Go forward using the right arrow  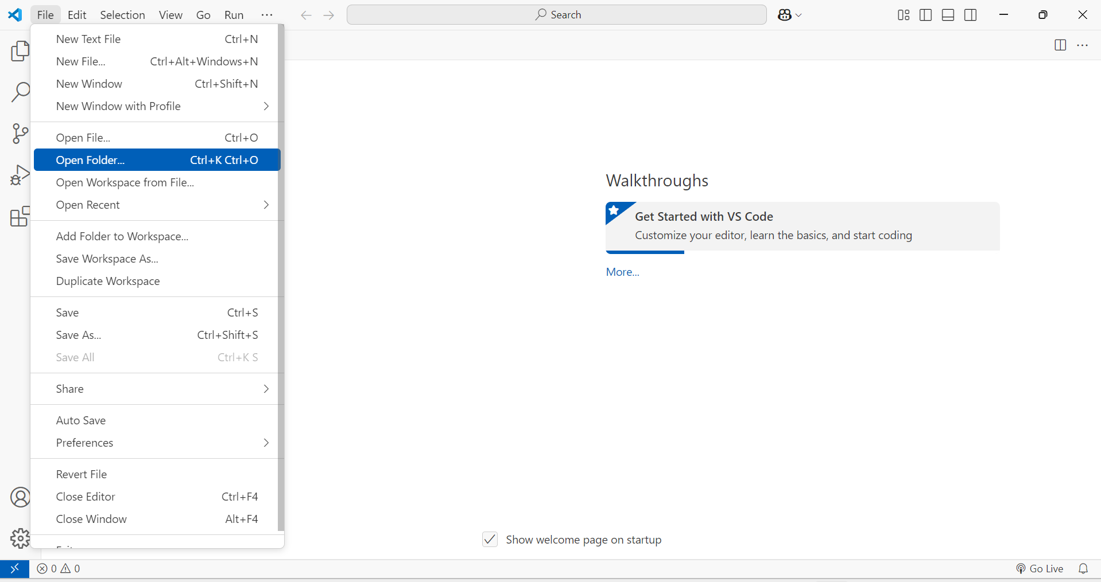pyautogui.click(x=329, y=15)
